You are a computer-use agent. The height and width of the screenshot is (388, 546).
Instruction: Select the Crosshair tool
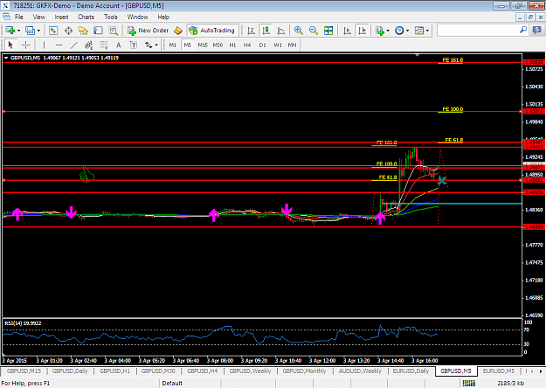[x=25, y=45]
